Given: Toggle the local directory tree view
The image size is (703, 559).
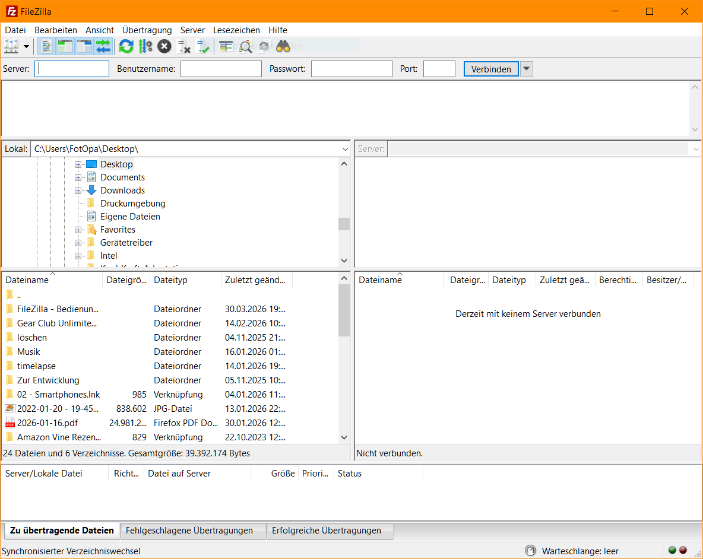Looking at the screenshot, I should tap(65, 46).
